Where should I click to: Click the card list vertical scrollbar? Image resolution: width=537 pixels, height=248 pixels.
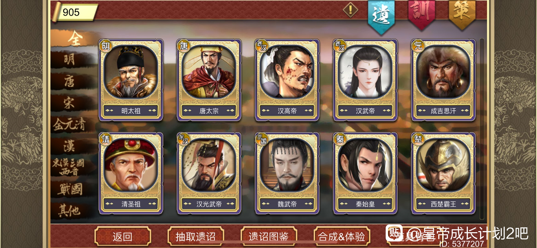(482, 129)
